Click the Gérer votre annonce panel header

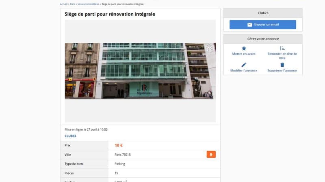coord(263,39)
